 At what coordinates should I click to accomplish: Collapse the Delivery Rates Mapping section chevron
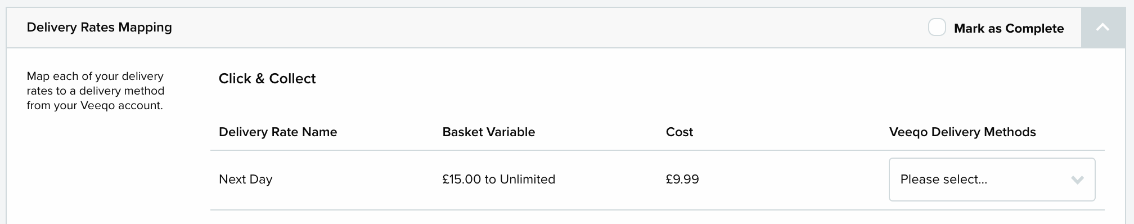pos(1102,28)
